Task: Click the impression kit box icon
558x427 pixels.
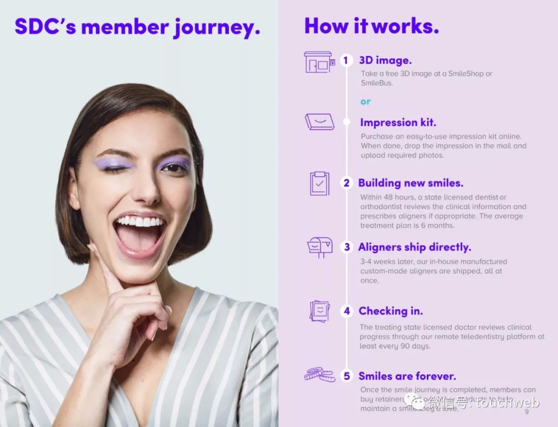Action: [320, 122]
